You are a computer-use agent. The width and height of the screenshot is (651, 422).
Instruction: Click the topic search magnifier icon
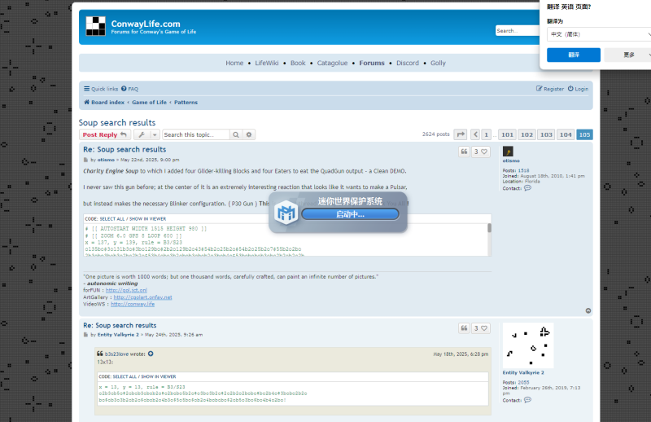236,134
